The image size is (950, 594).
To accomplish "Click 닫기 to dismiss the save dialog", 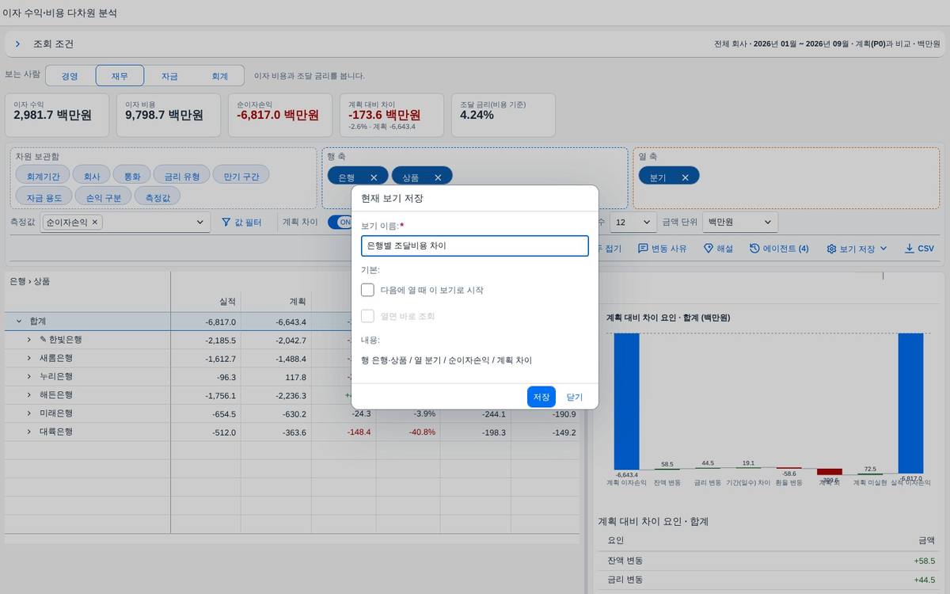I will 574,397.
